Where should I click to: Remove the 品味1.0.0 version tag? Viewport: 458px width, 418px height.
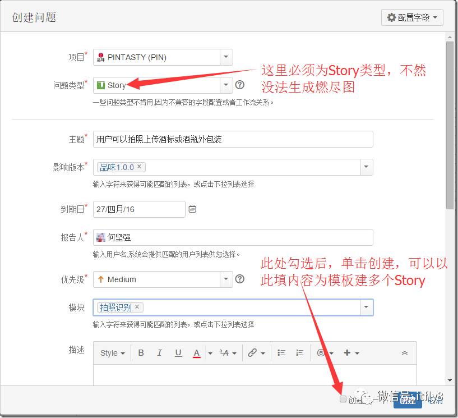tap(140, 166)
